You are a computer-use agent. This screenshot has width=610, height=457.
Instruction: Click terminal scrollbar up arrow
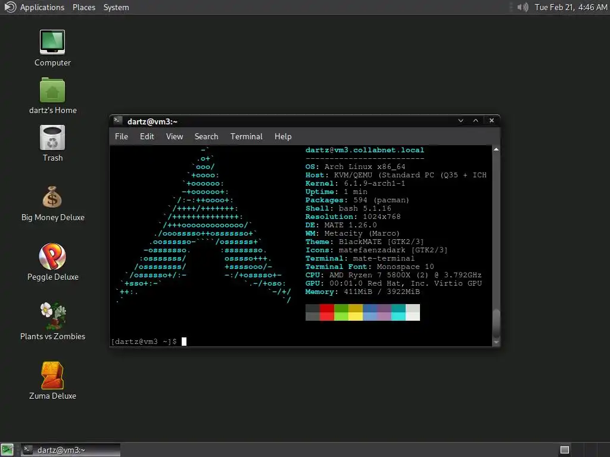pos(496,149)
